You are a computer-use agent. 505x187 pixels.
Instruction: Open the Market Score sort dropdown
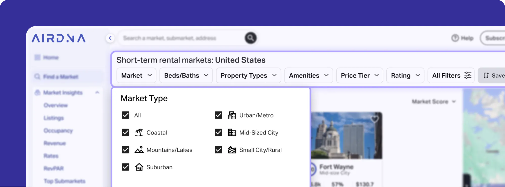click(434, 102)
